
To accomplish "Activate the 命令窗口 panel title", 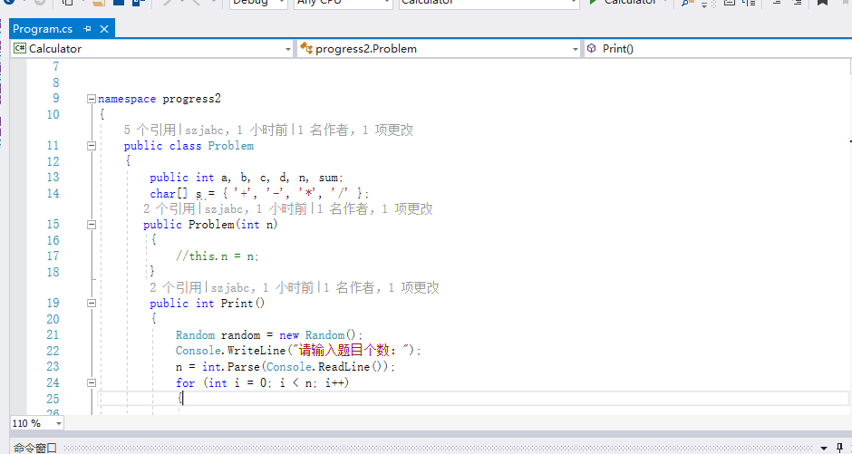I will tap(34, 448).
